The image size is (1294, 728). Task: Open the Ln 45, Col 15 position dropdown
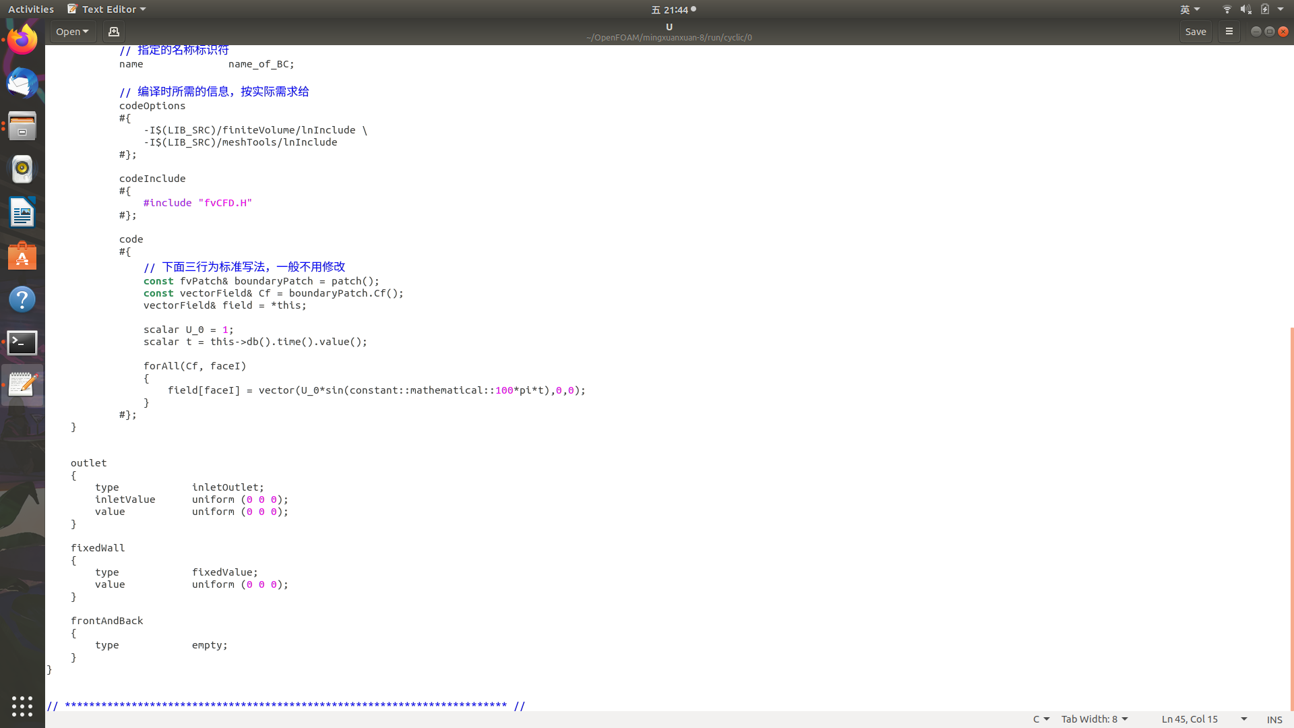click(1204, 719)
